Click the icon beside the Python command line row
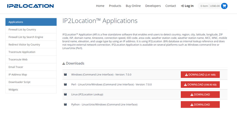 point(65,104)
